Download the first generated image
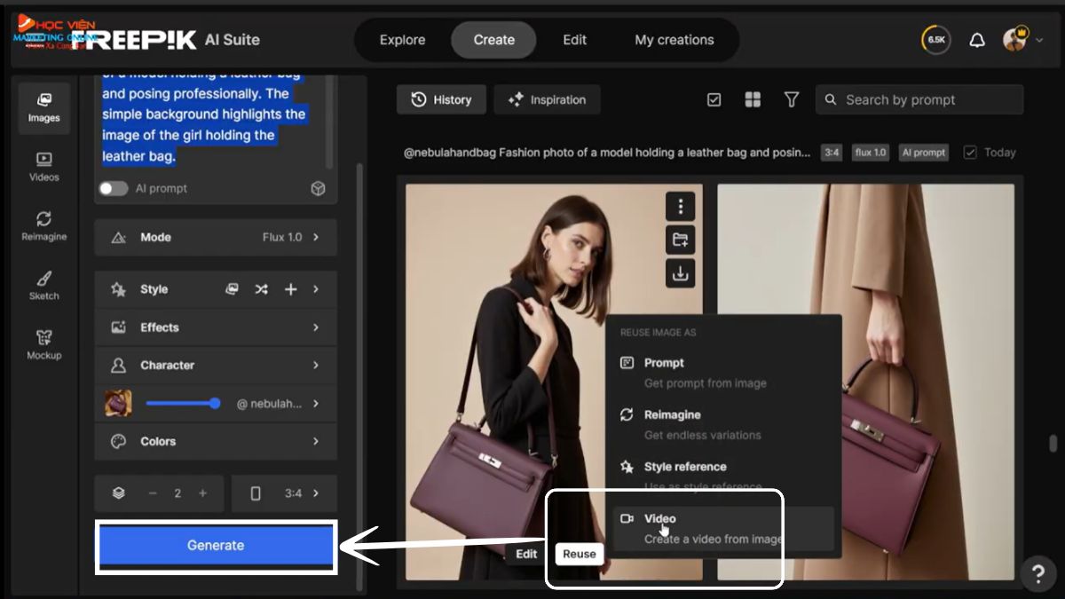Image resolution: width=1065 pixels, height=599 pixels. click(681, 273)
